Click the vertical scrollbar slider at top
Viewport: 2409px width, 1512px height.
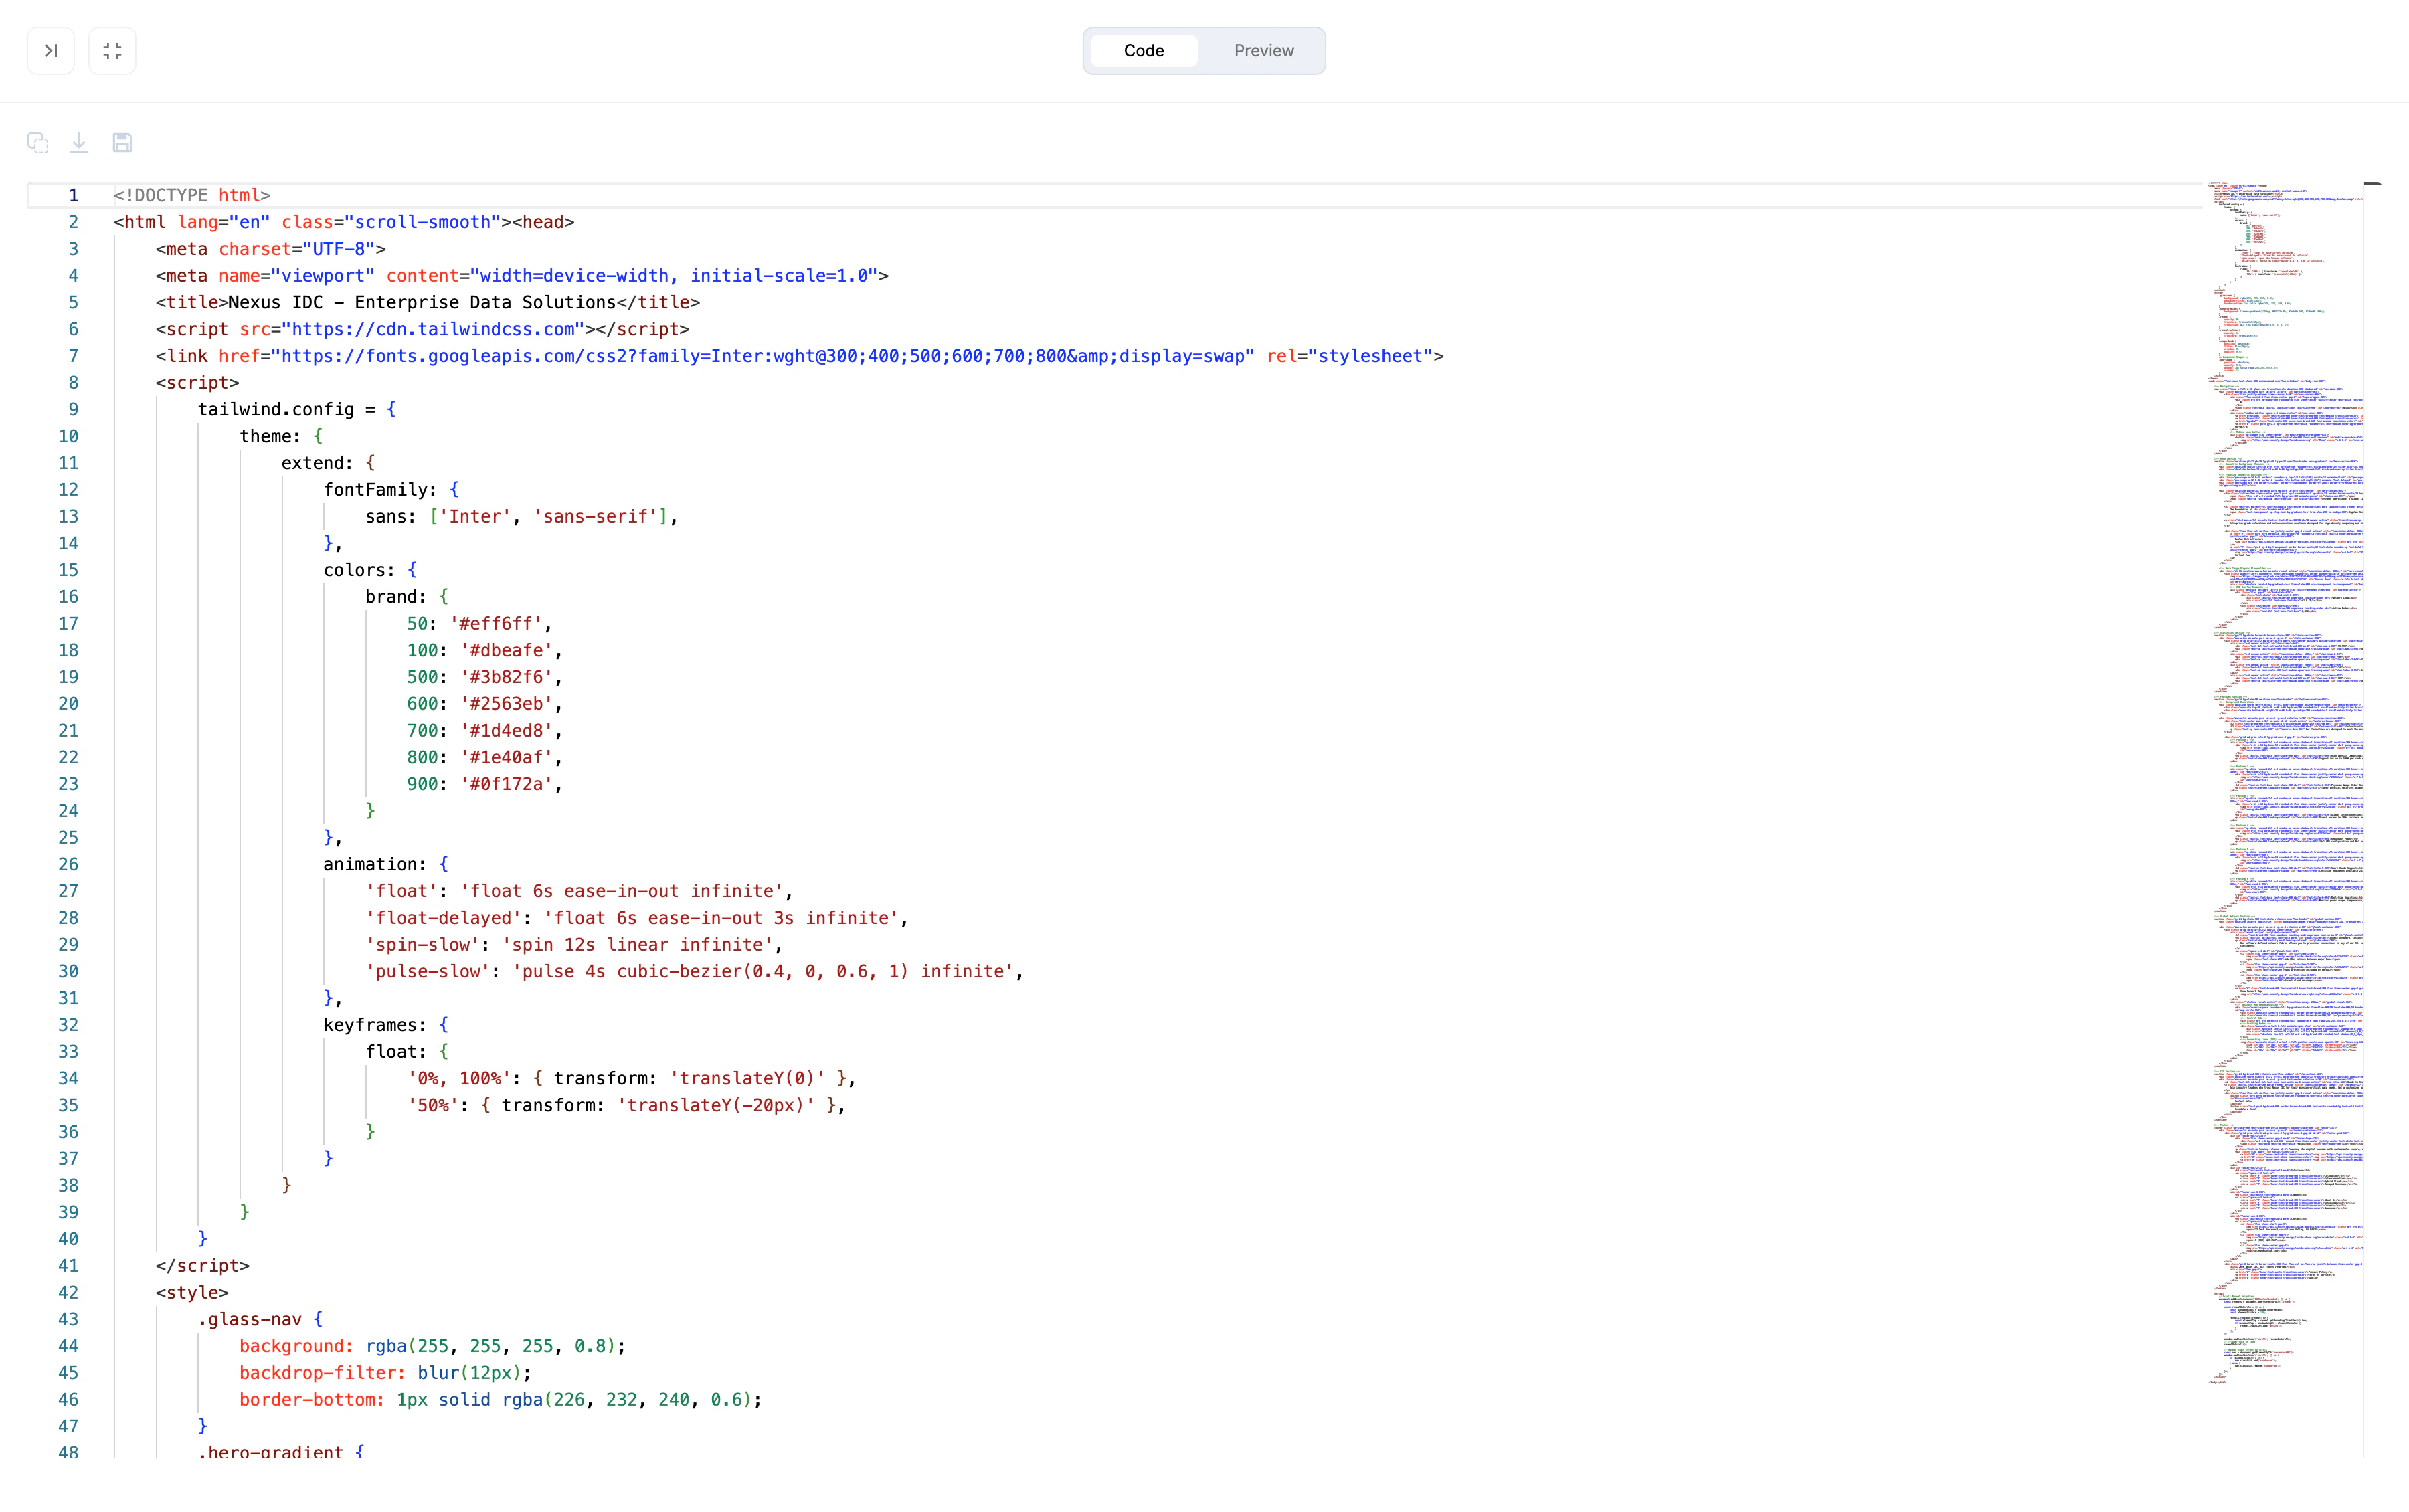pos(2372,185)
